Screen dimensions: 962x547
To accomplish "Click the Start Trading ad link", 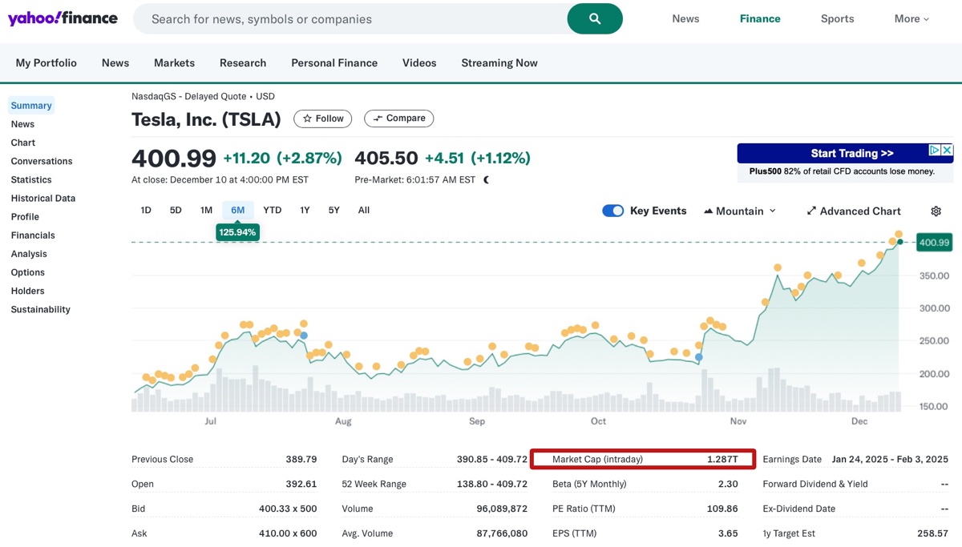I will [x=851, y=154].
